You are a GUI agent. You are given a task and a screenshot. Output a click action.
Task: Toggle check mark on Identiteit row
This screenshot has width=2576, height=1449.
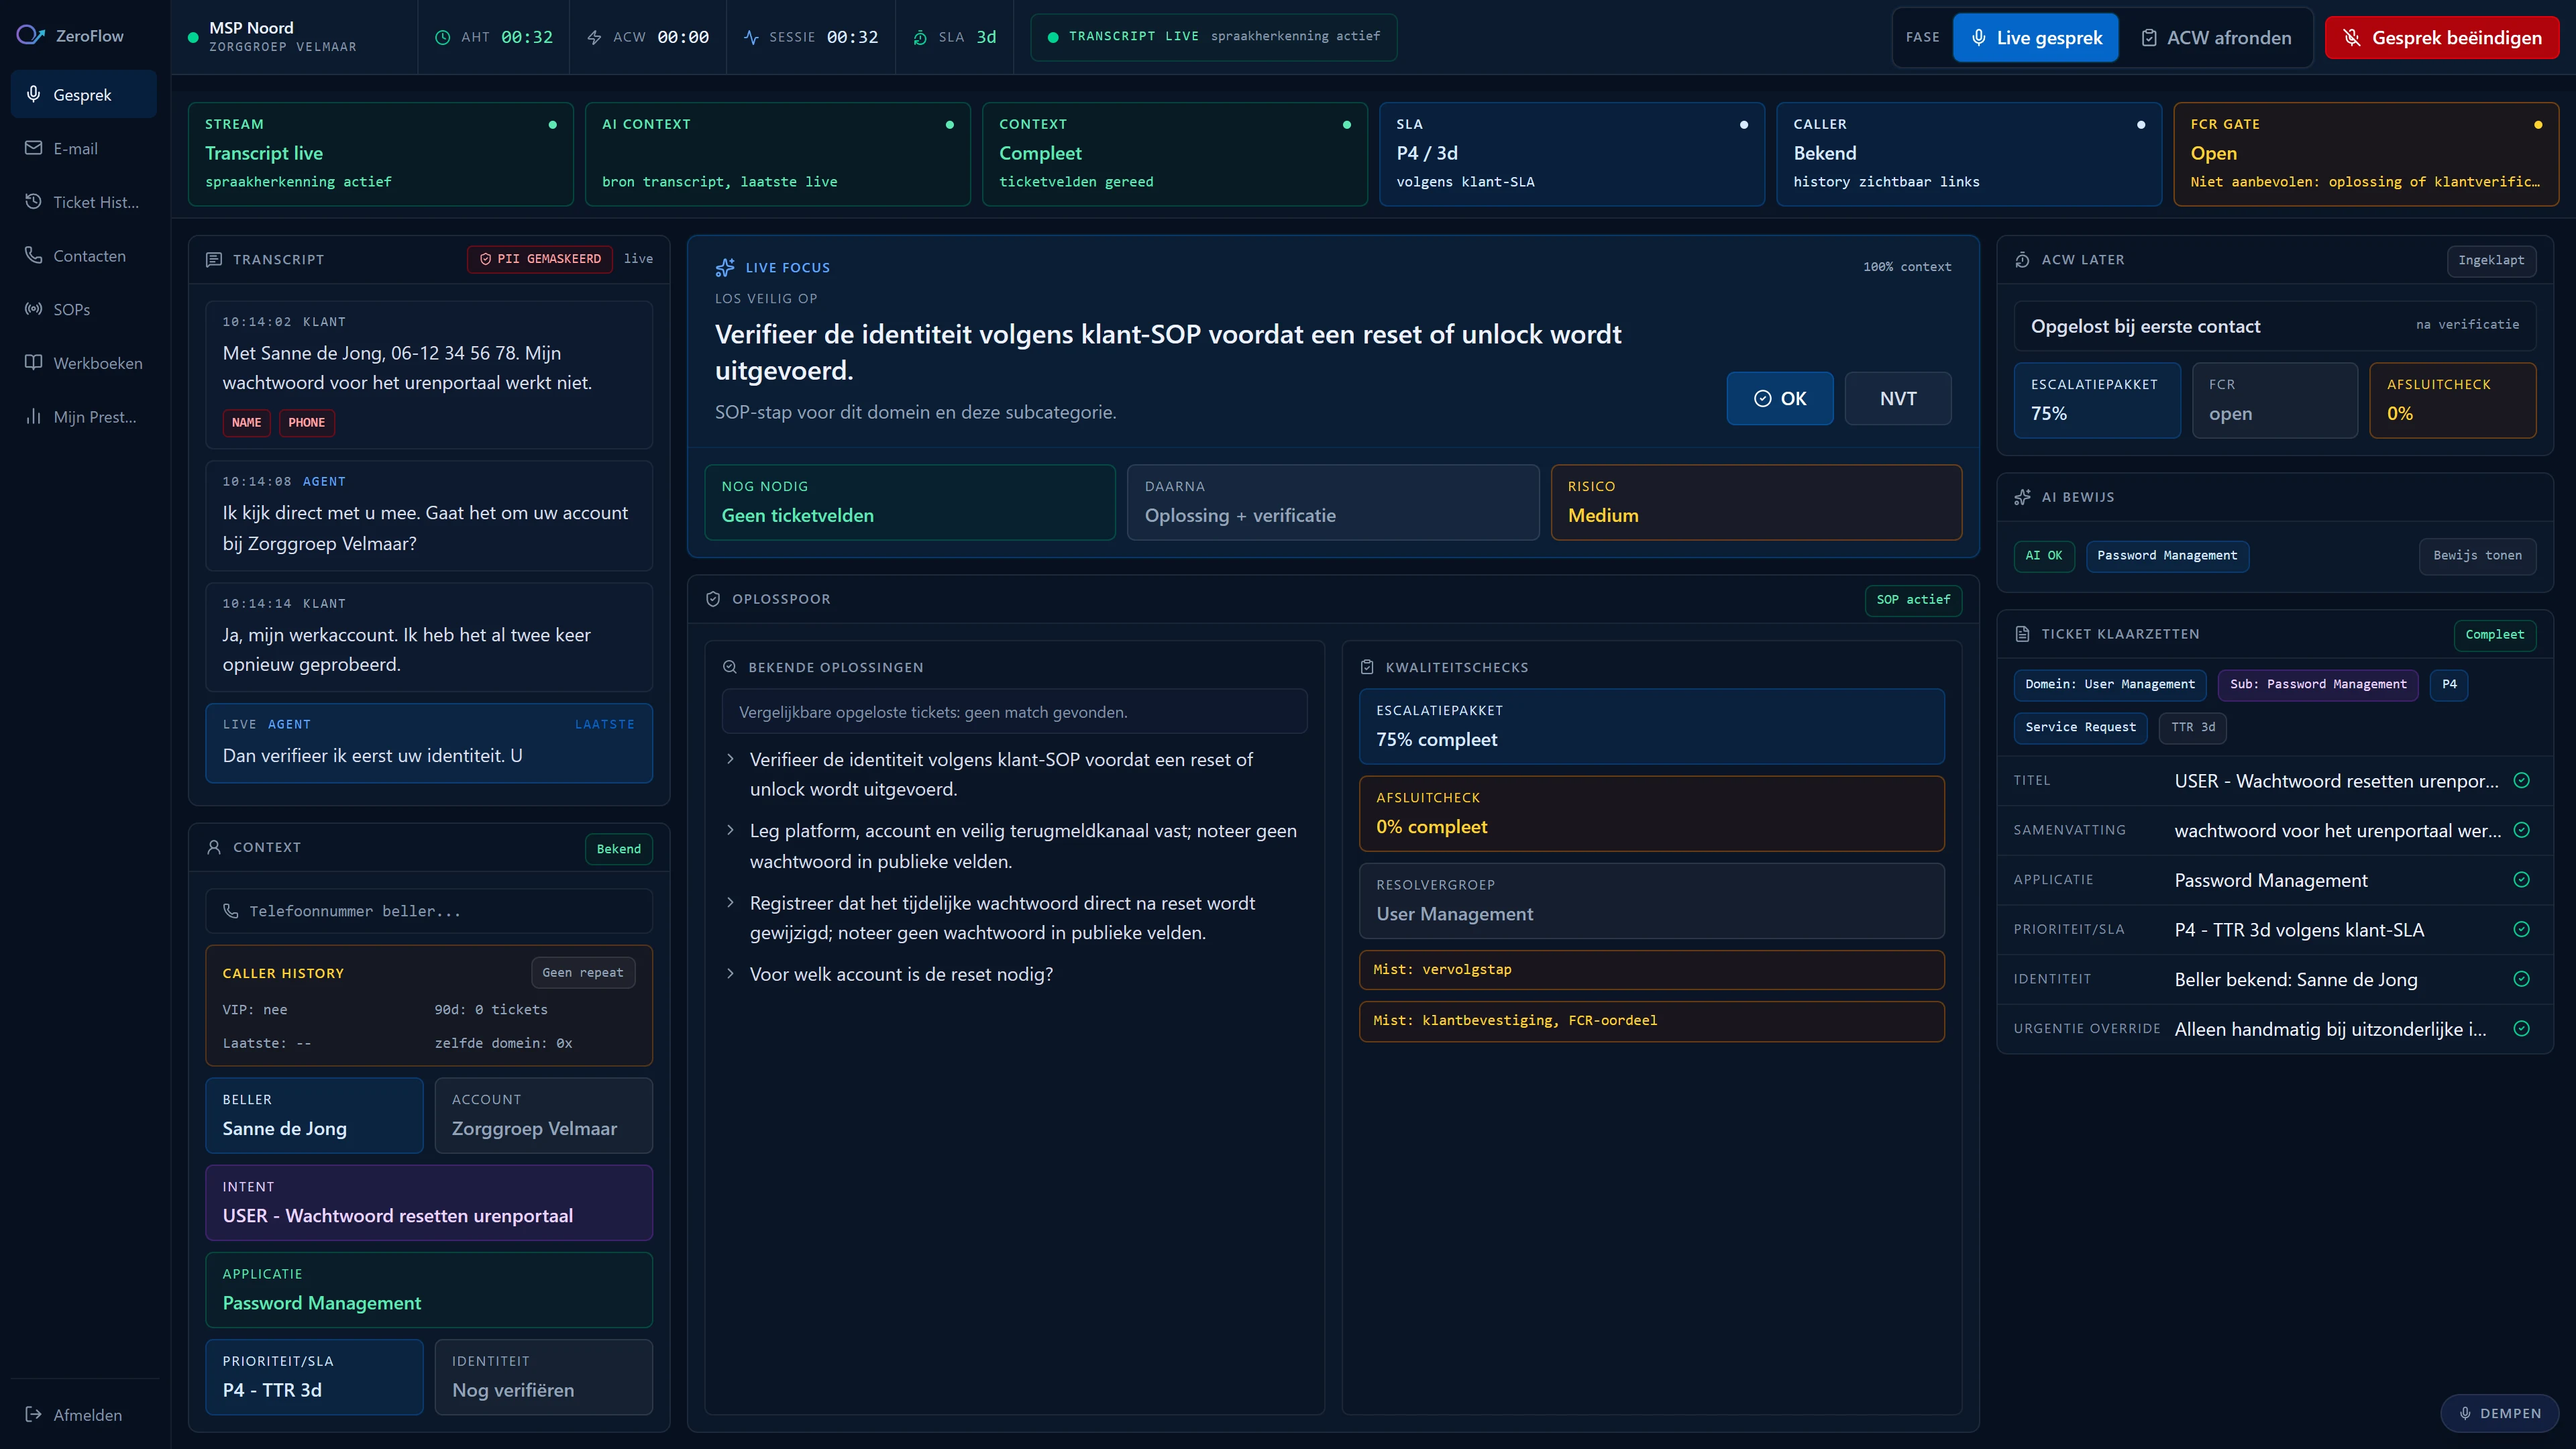2522,979
